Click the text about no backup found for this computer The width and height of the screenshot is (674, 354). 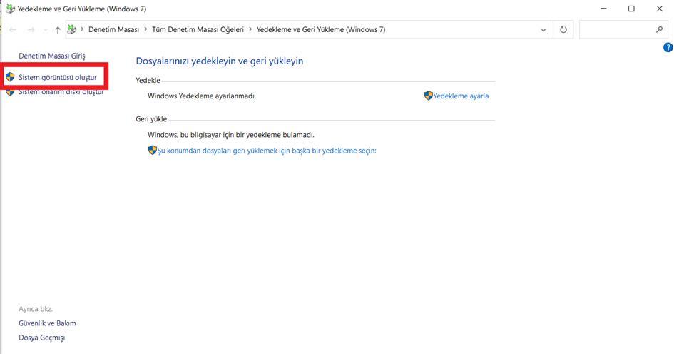tap(231, 135)
